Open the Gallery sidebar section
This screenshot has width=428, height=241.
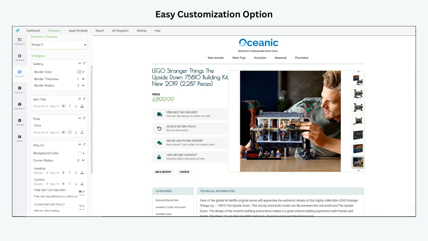pos(19,74)
